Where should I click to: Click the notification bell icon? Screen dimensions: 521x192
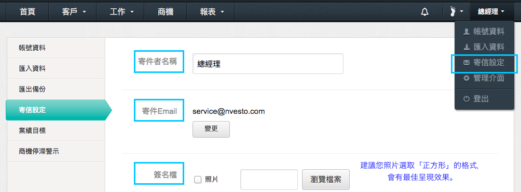coord(424,12)
